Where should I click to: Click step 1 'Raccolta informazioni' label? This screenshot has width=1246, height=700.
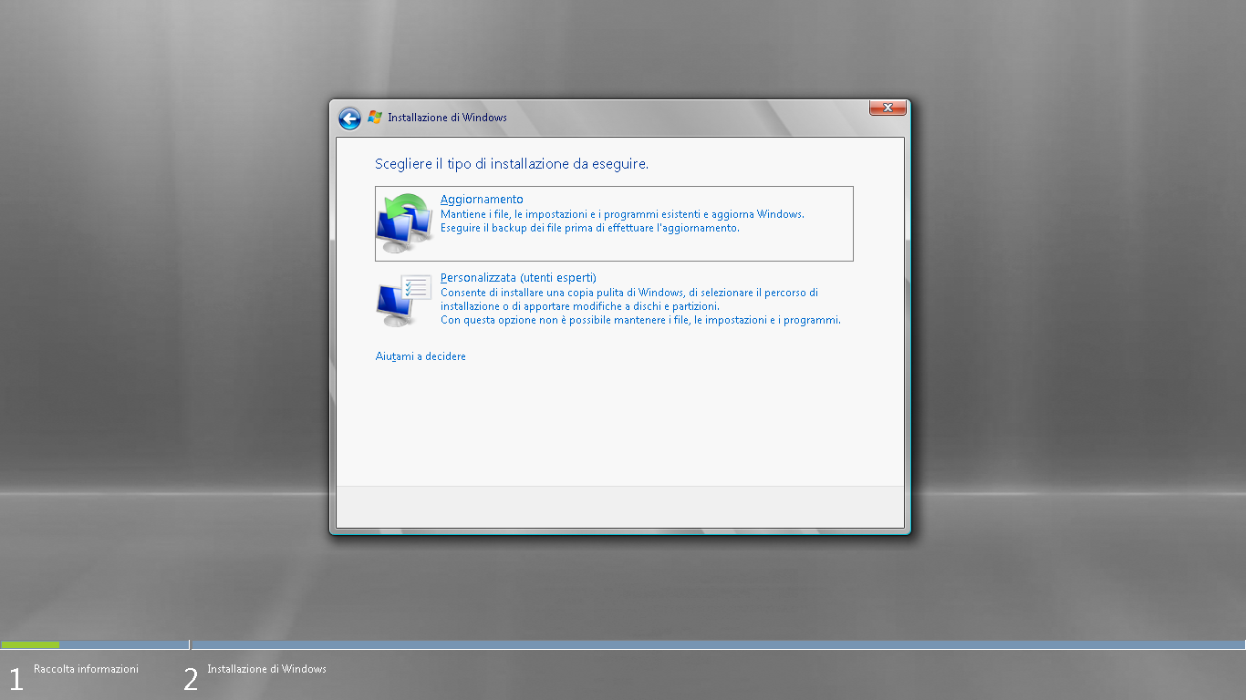pos(86,669)
